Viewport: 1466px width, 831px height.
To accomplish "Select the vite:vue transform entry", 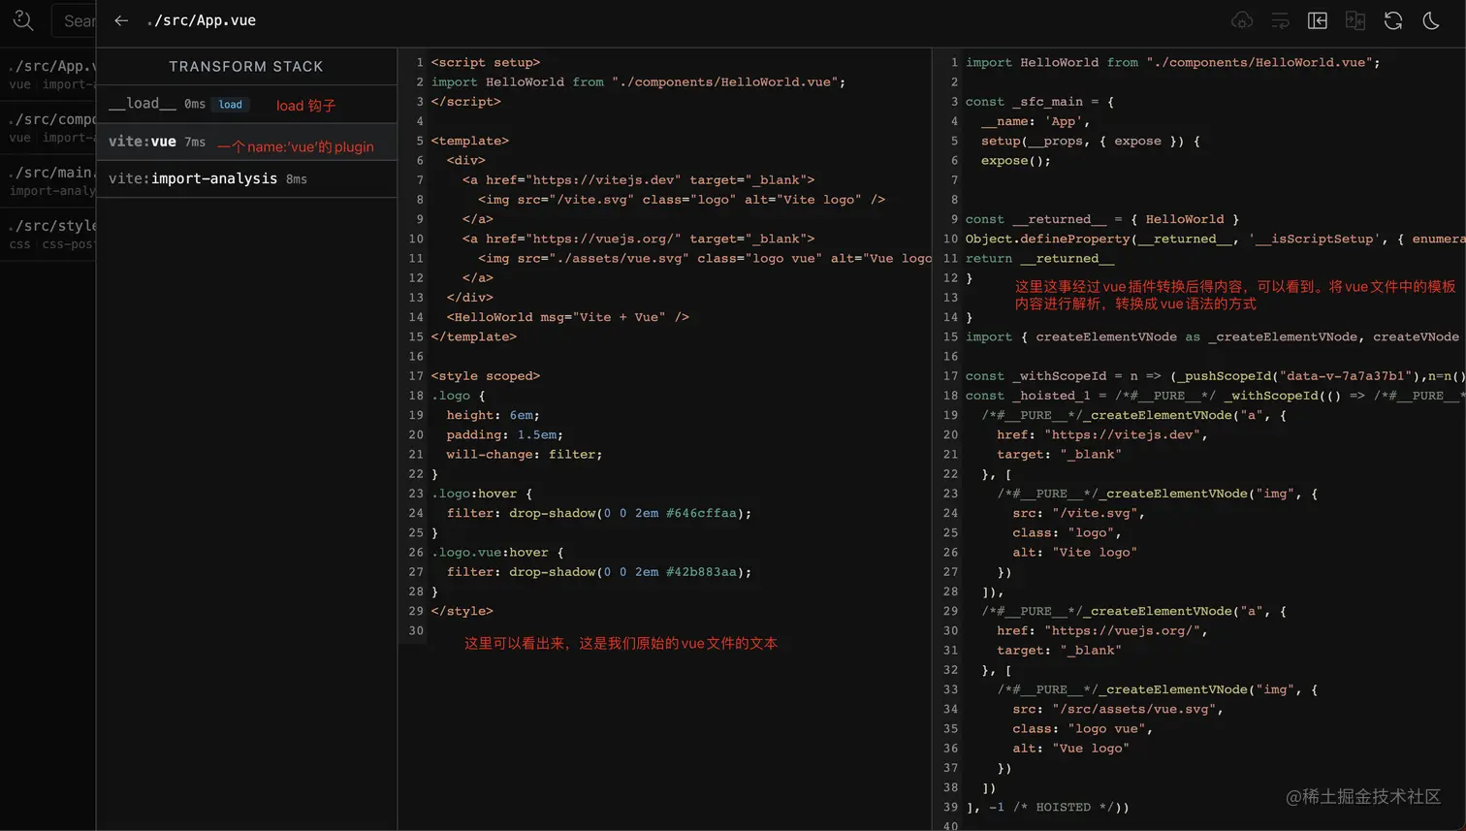I will 246,142.
